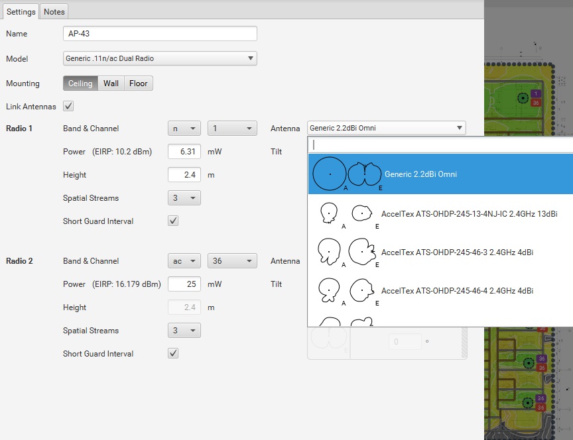
Task: Click azimuth pattern of ATS-OHDP-245-46-3 antenna
Action: tap(329, 252)
